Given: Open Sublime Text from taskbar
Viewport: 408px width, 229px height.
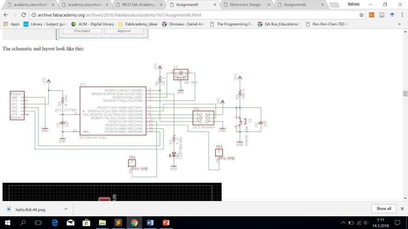Looking at the screenshot, I should point(118,223).
